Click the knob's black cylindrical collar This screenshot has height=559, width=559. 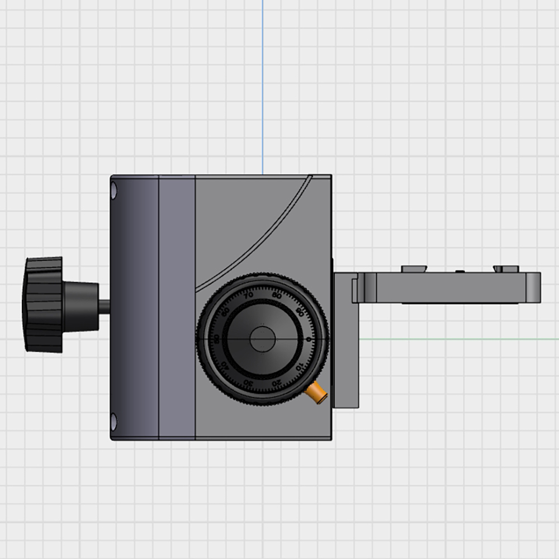80,306
